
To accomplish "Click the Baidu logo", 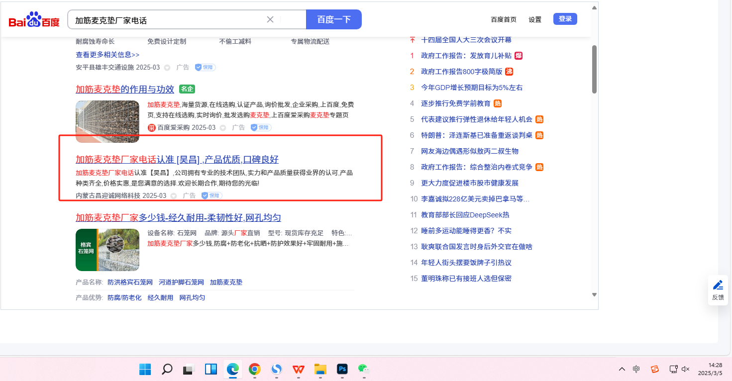I will pos(34,20).
